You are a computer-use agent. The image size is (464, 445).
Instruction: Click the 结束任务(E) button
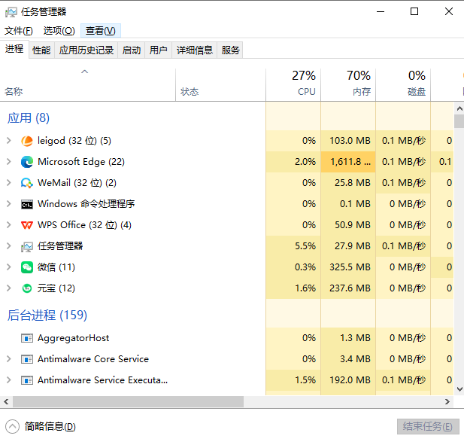[428, 427]
